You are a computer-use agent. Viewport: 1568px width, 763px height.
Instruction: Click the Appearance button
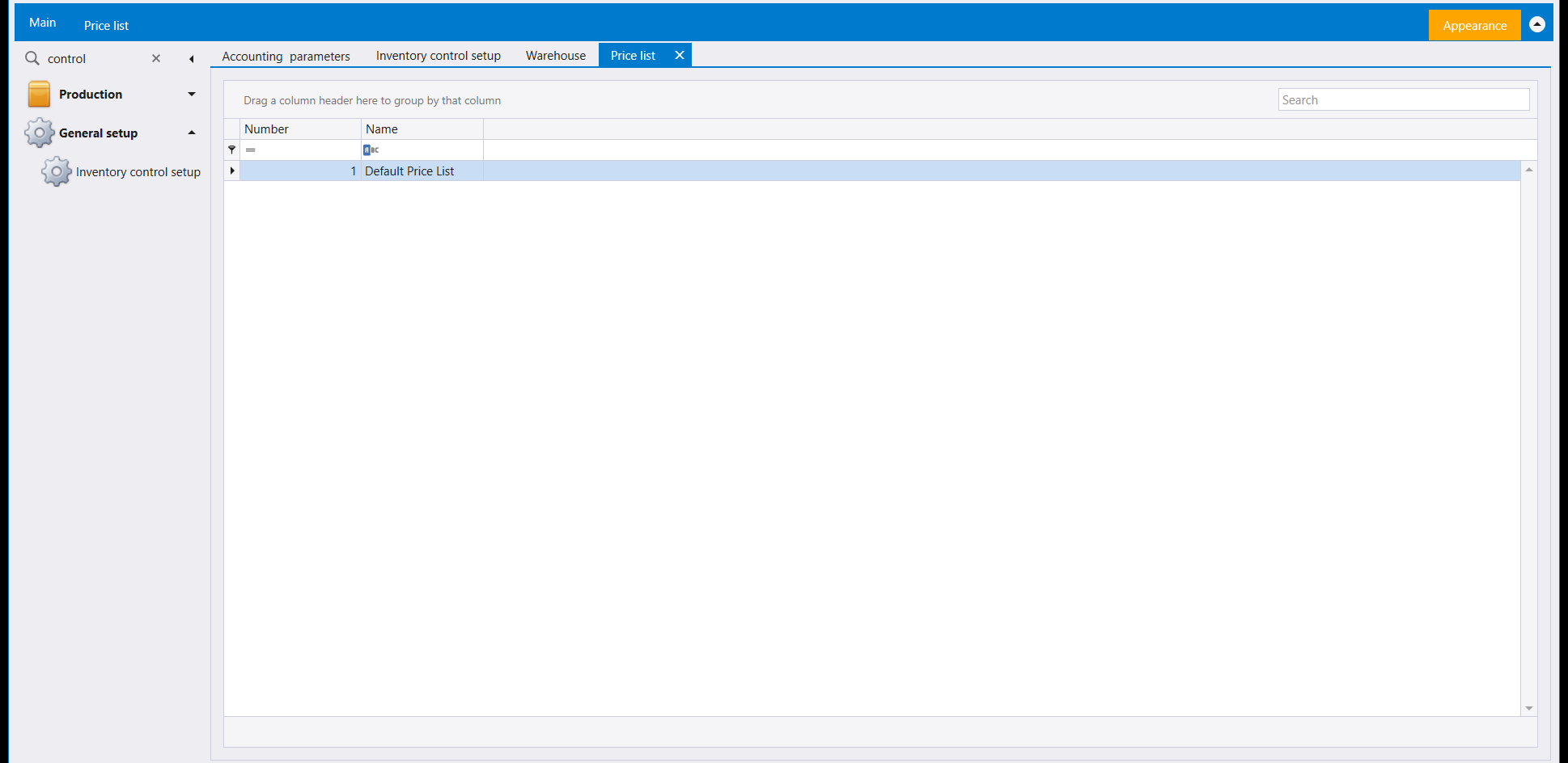tap(1474, 25)
